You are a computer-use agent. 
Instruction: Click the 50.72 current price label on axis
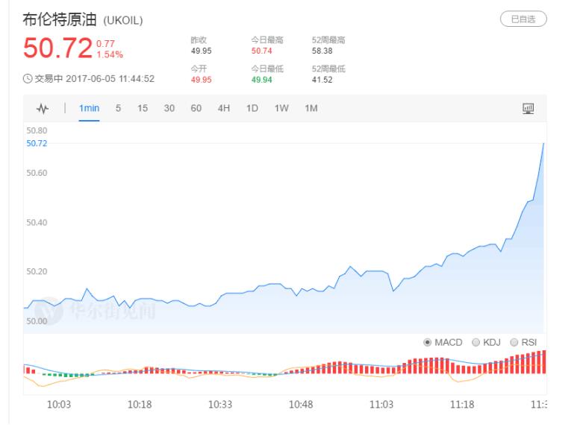(37, 143)
